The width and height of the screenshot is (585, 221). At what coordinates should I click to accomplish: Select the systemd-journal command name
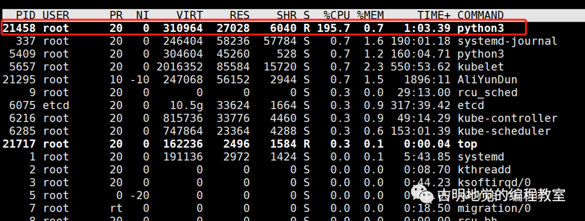[508, 41]
